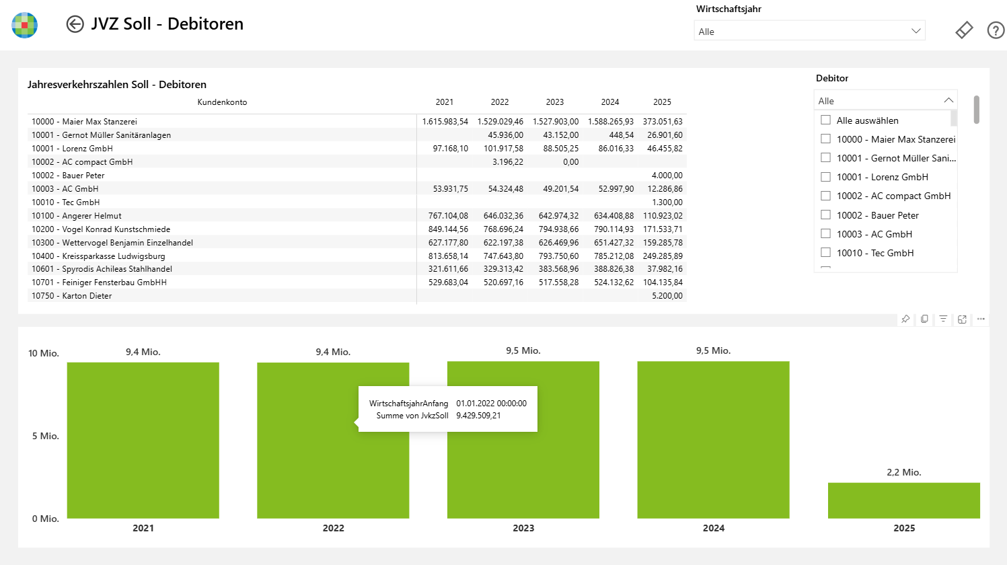Clear filters with the eraser icon
1007x565 pixels.
(964, 30)
